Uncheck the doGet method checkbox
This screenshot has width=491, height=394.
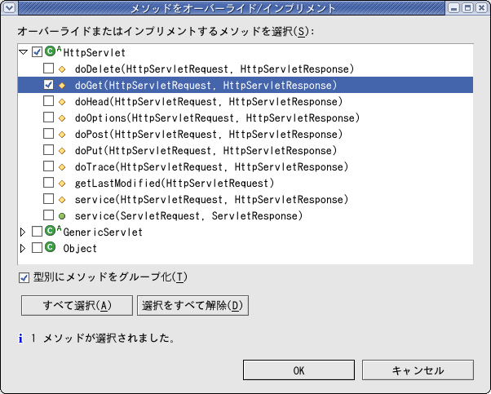(x=48, y=85)
